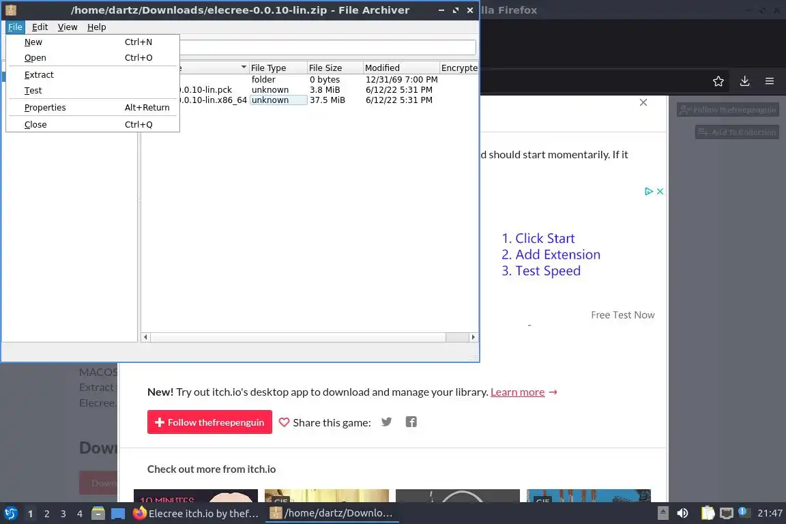Click the update notifier tray icon
This screenshot has height=524, width=786.
pos(744,512)
